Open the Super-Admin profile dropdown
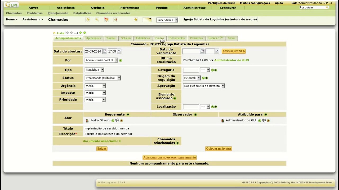This screenshot has height=190, width=339. (167, 20)
